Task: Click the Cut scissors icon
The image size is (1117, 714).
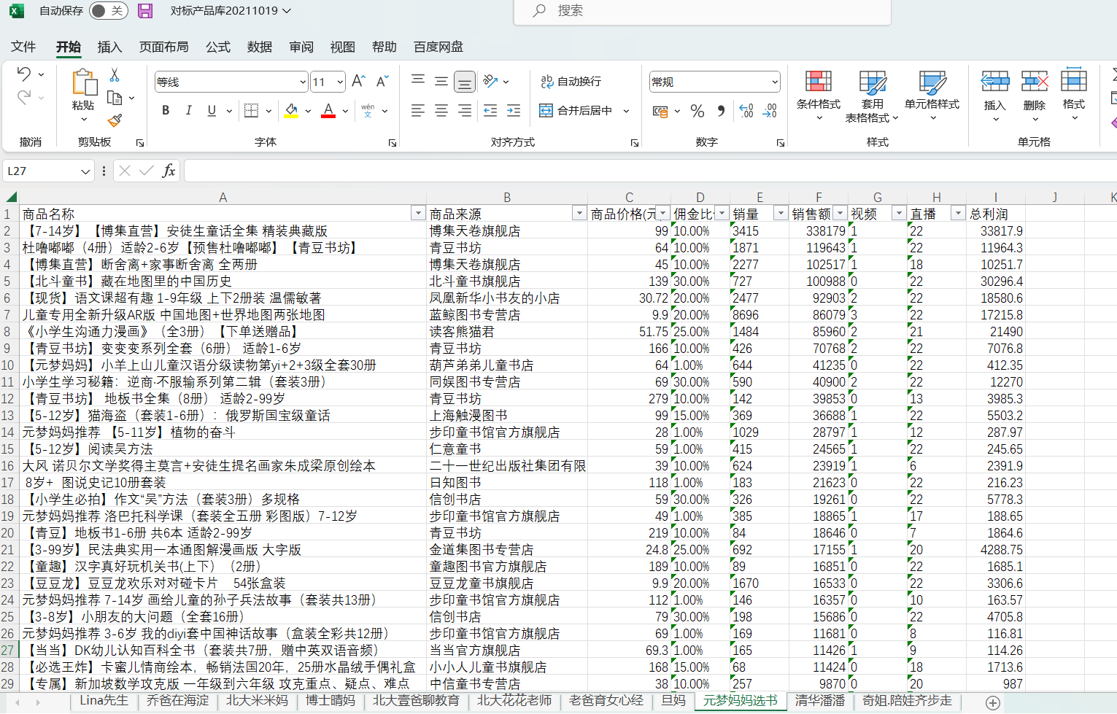Action: pyautogui.click(x=115, y=75)
